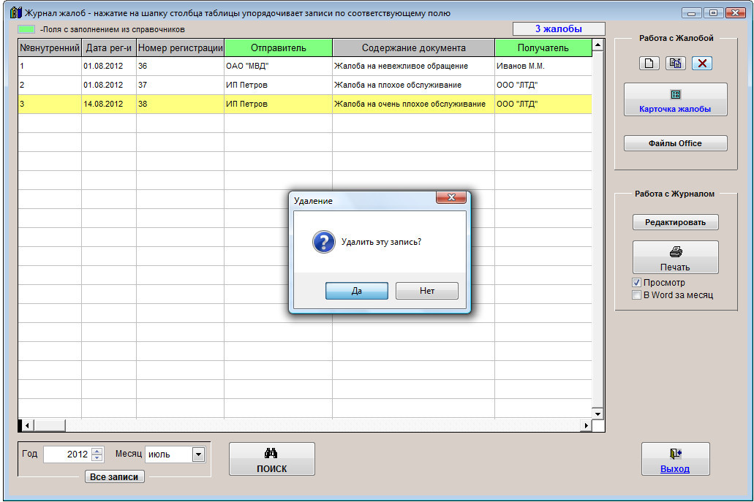The width and height of the screenshot is (754, 502).
Task: Select cell Жалоба на невежливое обращение
Action: pyautogui.click(x=413, y=66)
